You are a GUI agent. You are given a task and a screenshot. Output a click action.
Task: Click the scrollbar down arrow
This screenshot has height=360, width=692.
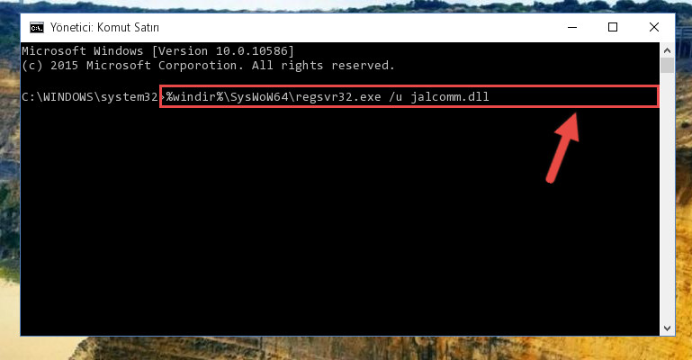coord(667,328)
